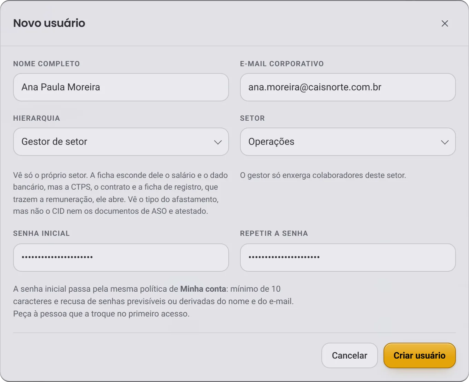469x382 pixels.
Task: Click the E-mail corporativo input field
Action: pos(348,87)
